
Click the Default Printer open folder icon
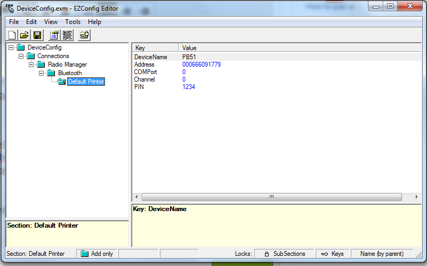pyautogui.click(x=61, y=82)
